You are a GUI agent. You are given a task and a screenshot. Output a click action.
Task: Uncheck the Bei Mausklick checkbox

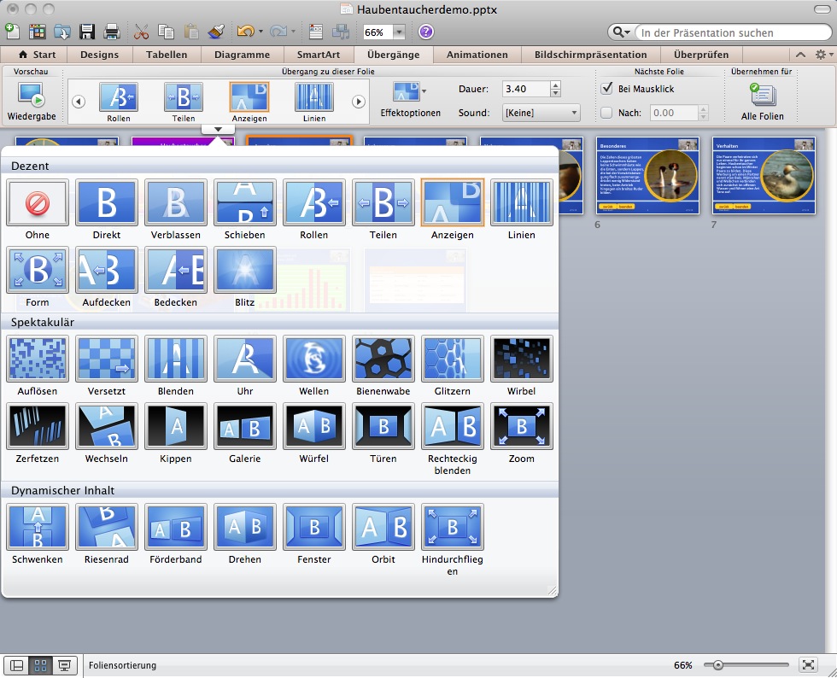coord(607,89)
